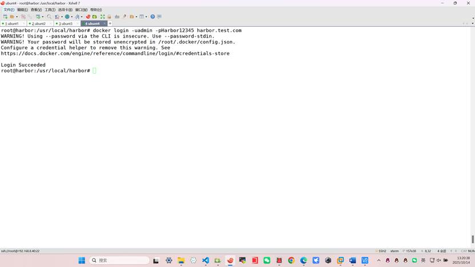Expand the Properties icon dropdown arrow
Viewport: 475px width, 267px height.
(x=43, y=17)
